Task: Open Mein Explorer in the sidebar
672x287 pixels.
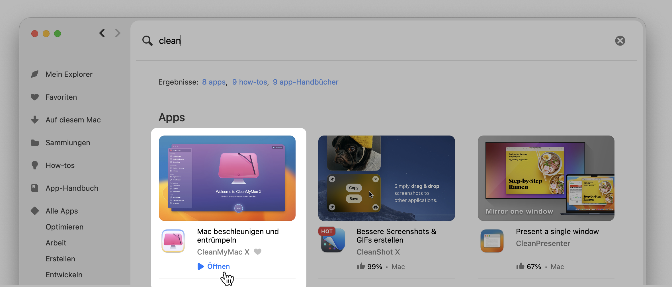Action: (x=69, y=74)
